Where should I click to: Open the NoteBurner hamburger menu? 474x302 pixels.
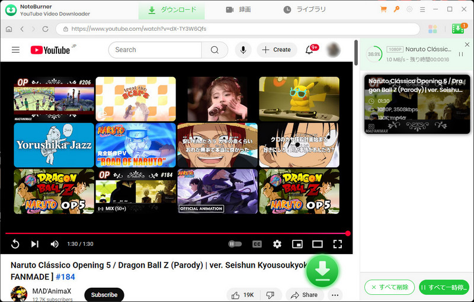click(422, 9)
